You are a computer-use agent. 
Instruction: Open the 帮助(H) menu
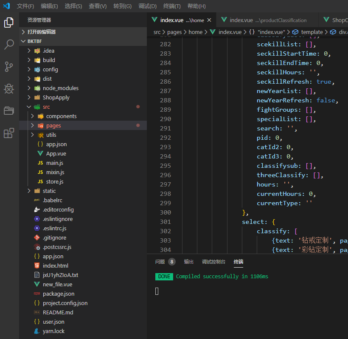click(196, 6)
